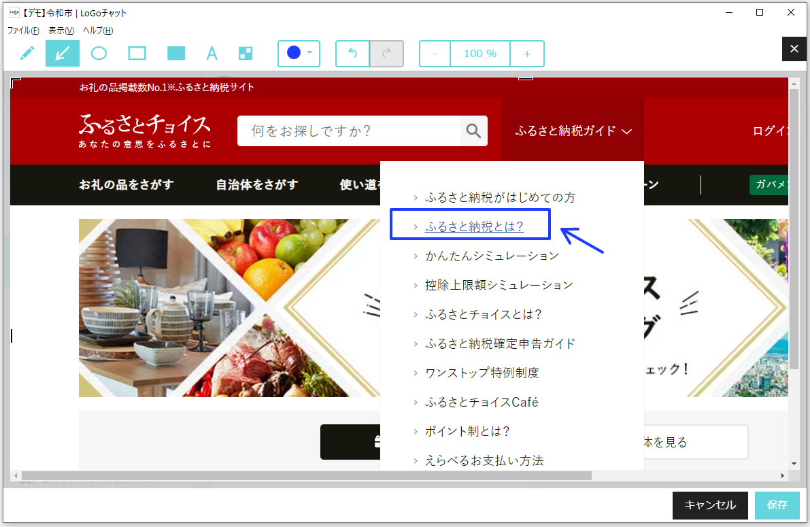Image resolution: width=810 pixels, height=527 pixels.
Task: Click the ふるさとチョイス logo
Action: click(145, 130)
